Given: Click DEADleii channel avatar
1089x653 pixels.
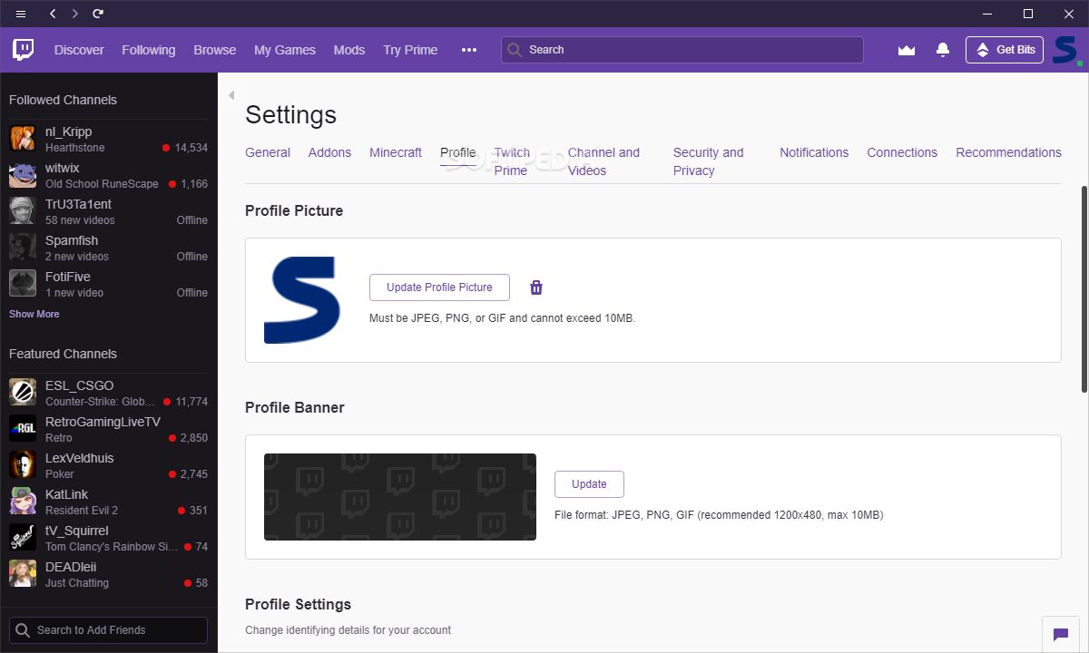Looking at the screenshot, I should (23, 574).
